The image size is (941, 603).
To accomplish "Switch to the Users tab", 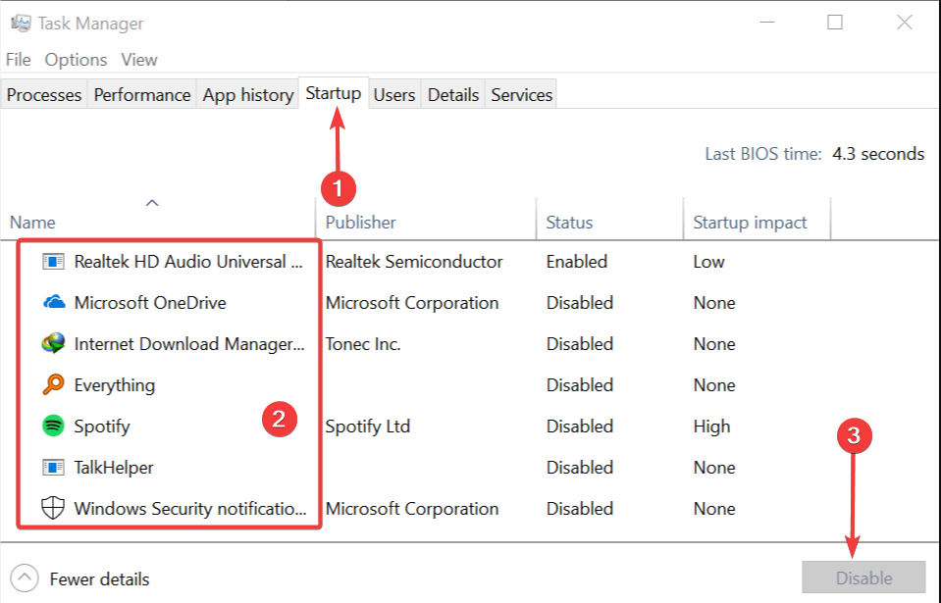I will click(394, 95).
